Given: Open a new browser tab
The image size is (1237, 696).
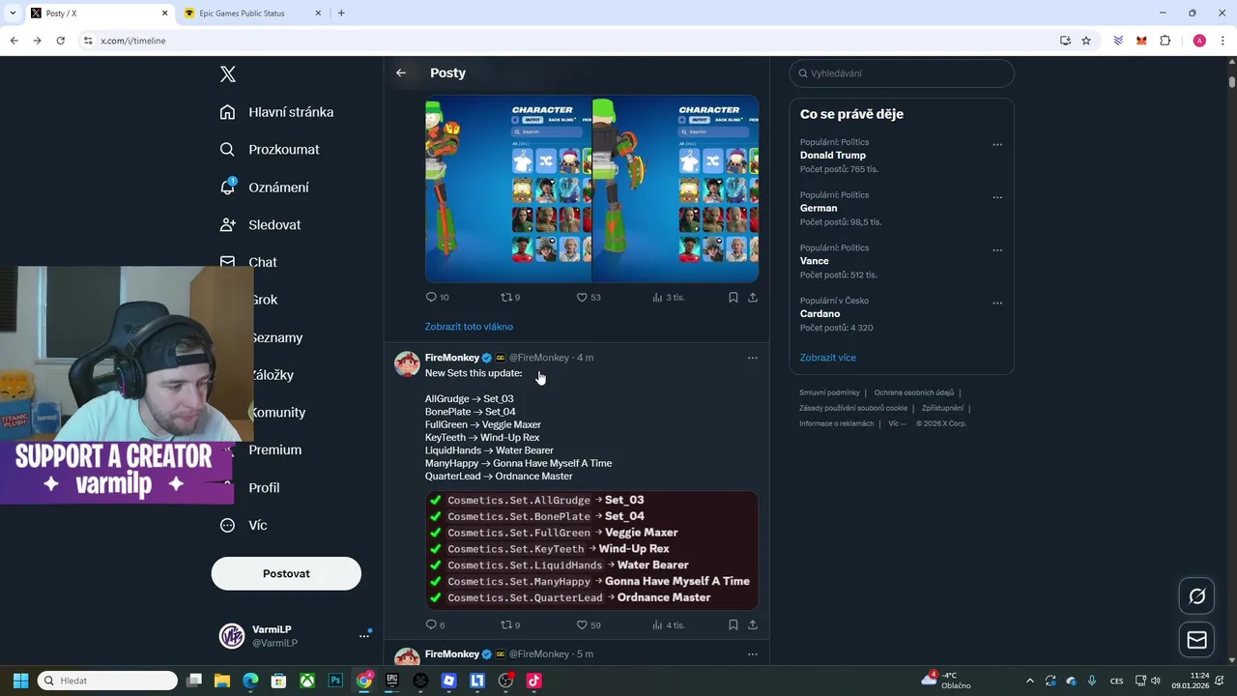Looking at the screenshot, I should 341,14.
